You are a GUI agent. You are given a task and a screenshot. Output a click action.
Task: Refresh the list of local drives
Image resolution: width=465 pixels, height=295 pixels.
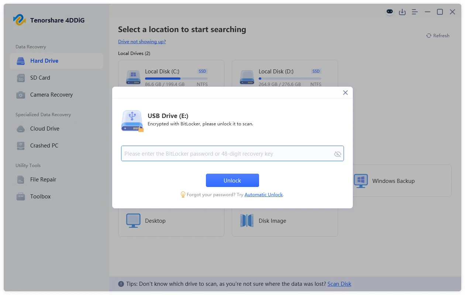(x=438, y=35)
